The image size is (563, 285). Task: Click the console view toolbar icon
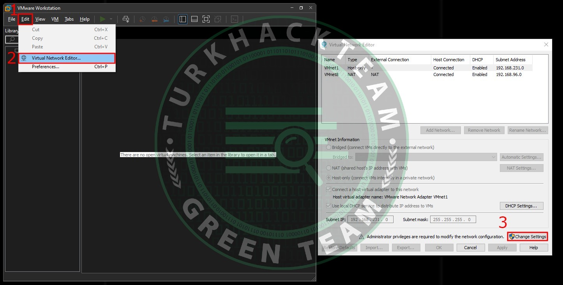pos(234,19)
